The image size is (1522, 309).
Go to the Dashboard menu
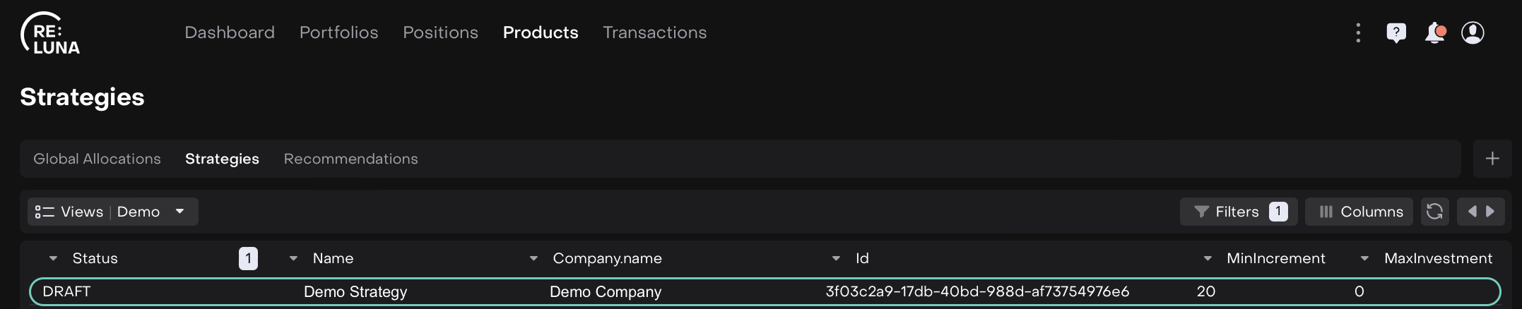point(230,32)
